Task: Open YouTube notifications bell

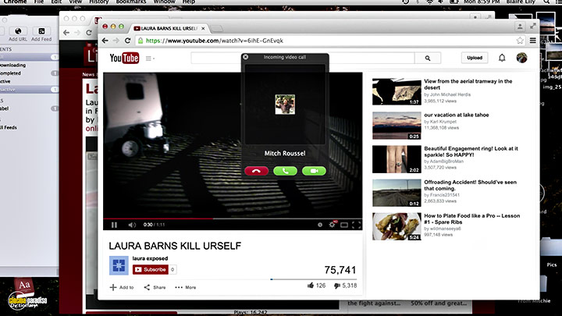Action: (x=502, y=58)
